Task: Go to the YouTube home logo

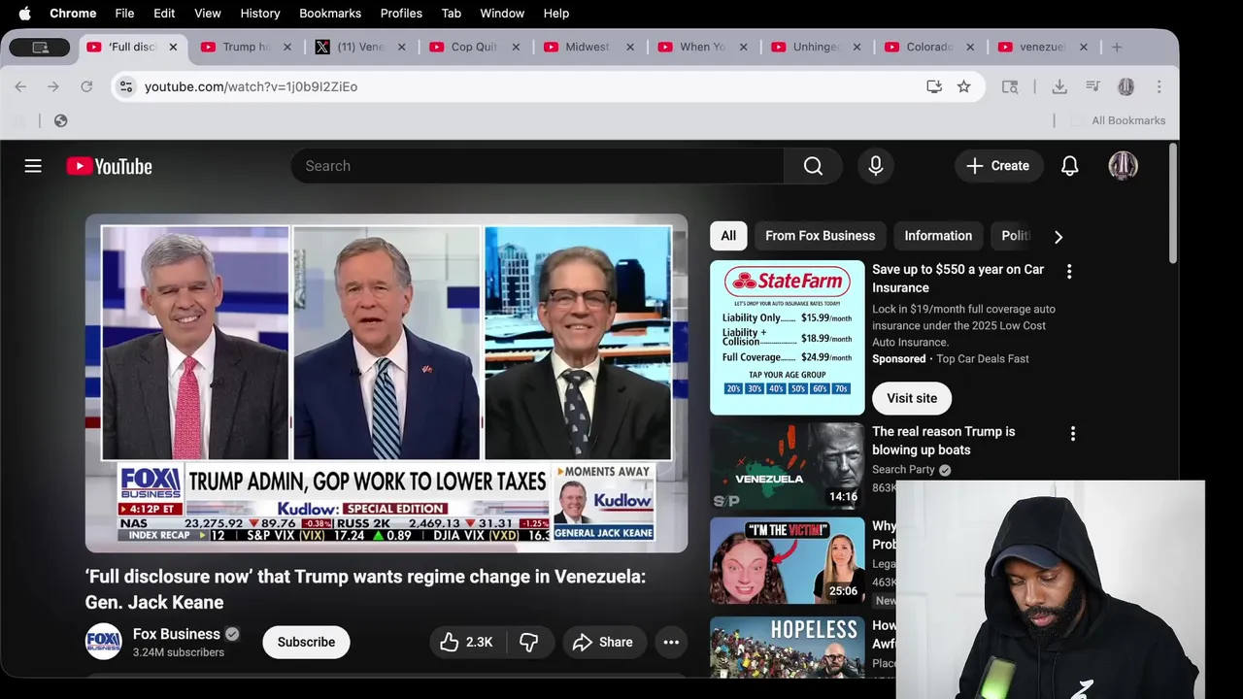Action: 109,166
